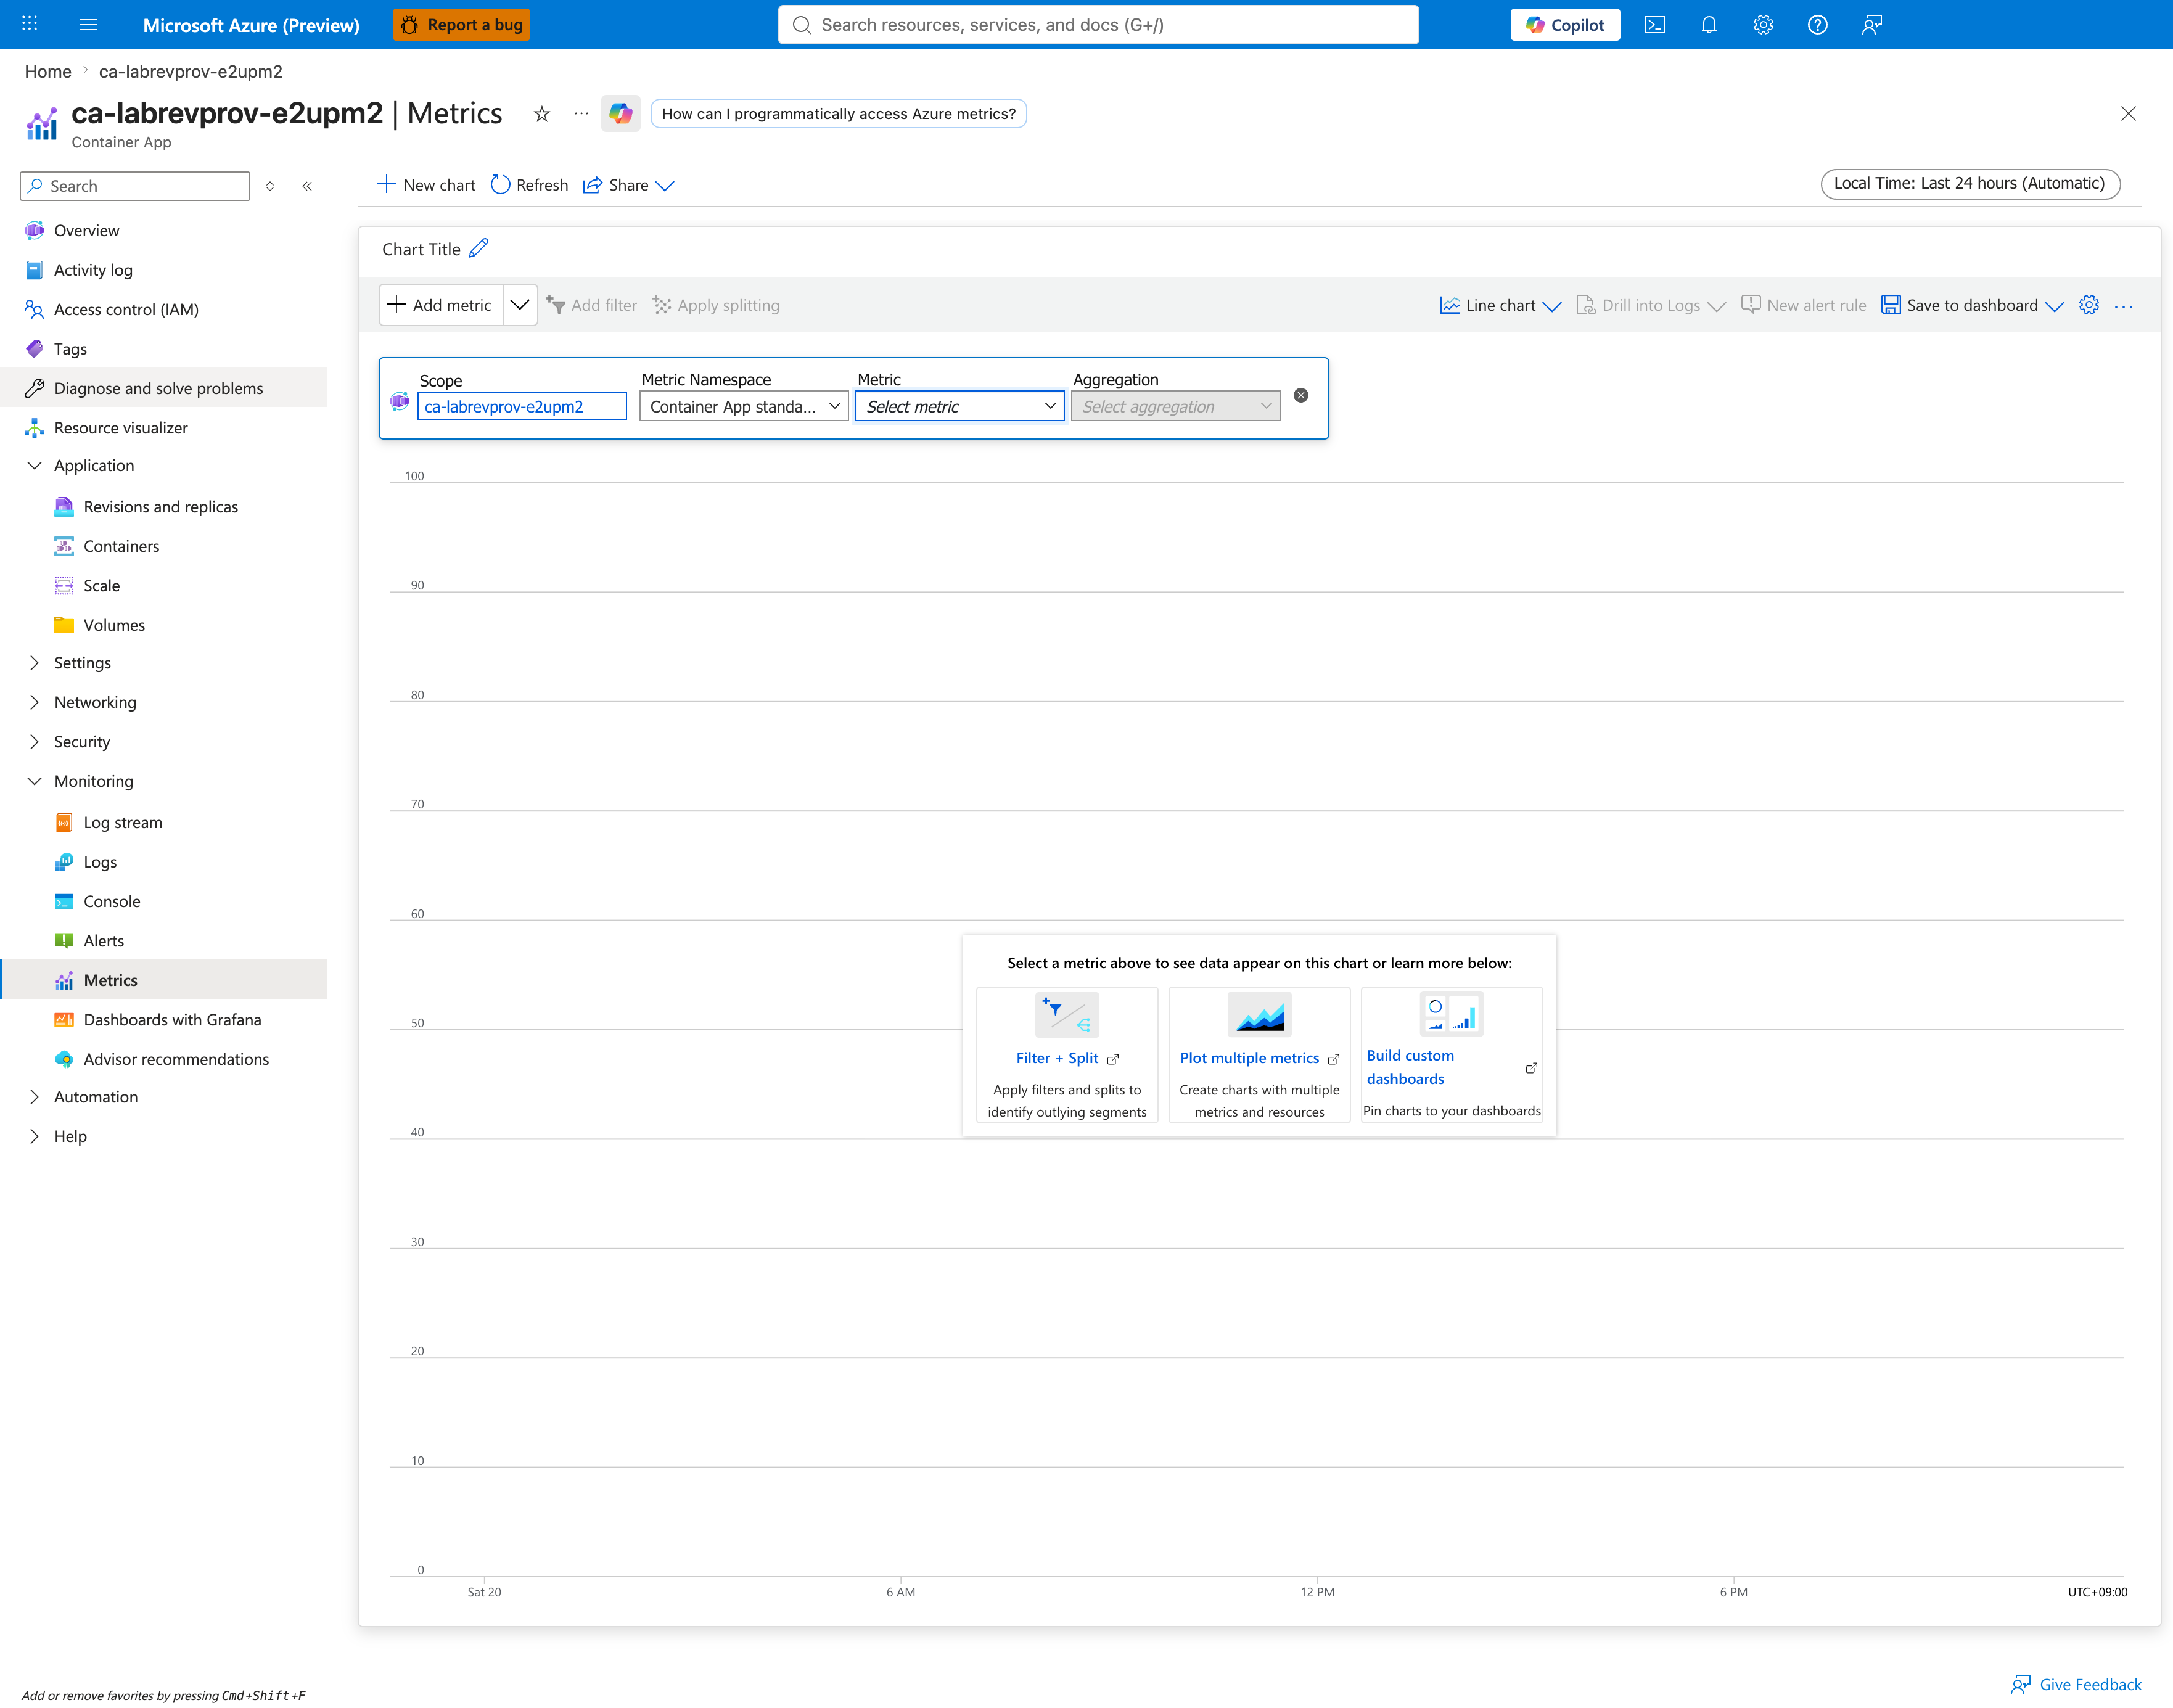The image size is (2173, 1708).
Task: Collapse the sidebar with double chevron
Action: pyautogui.click(x=307, y=186)
